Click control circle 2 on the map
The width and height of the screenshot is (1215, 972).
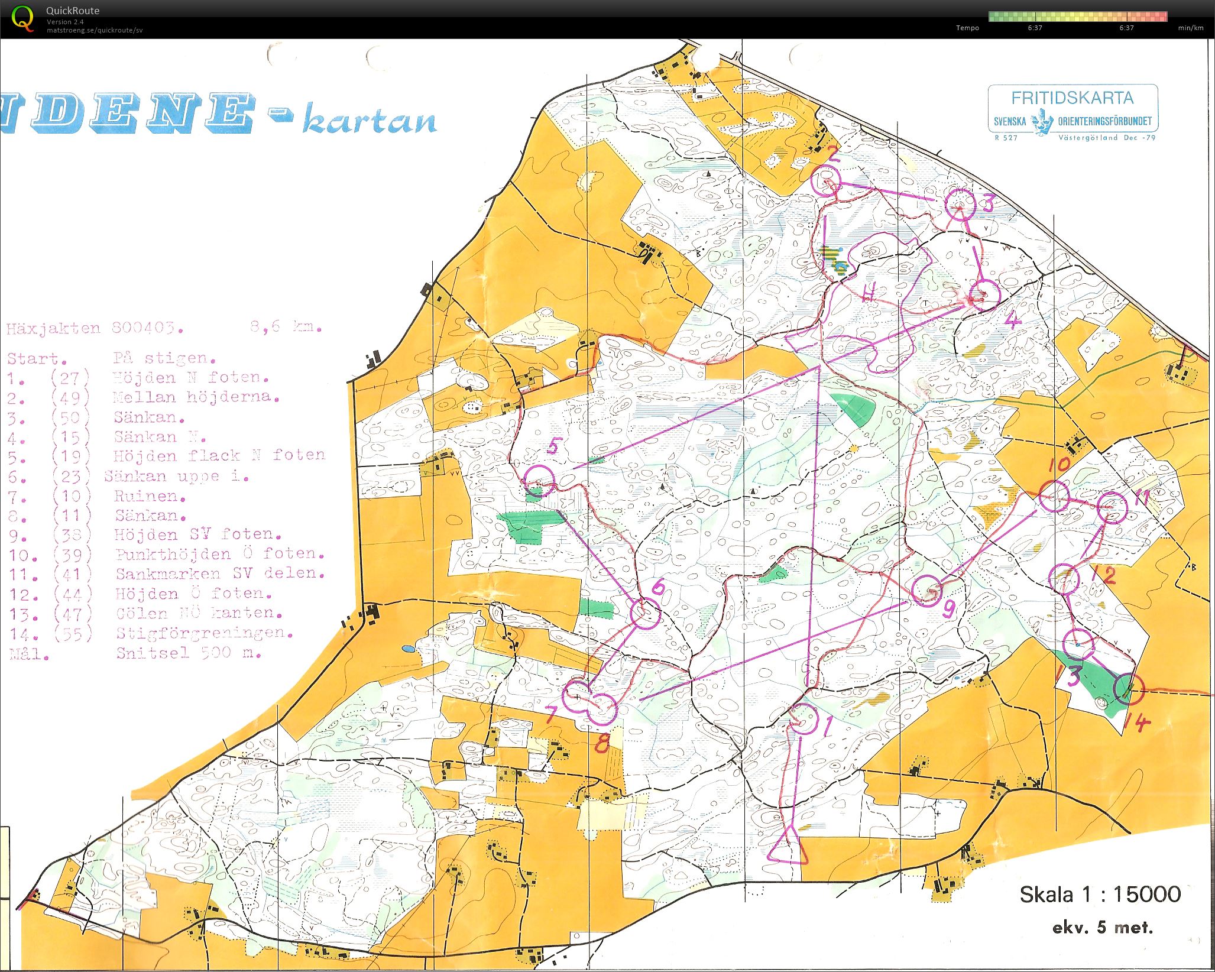click(826, 180)
